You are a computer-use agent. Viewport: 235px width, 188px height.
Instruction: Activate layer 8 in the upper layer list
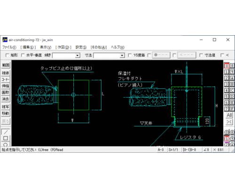tap(232, 66)
